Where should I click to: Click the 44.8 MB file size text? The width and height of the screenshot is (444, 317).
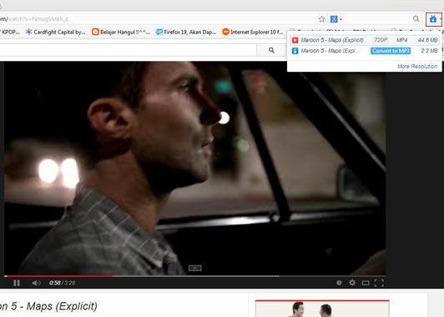(x=428, y=40)
